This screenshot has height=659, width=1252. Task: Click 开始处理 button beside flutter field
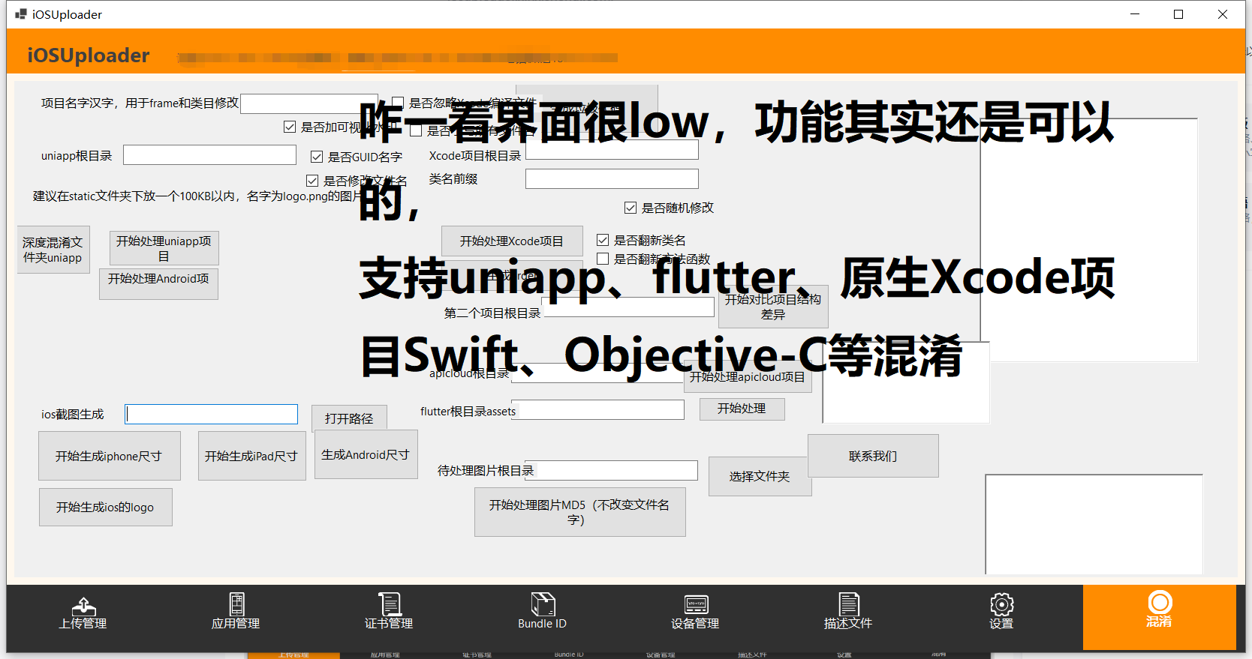pos(742,409)
